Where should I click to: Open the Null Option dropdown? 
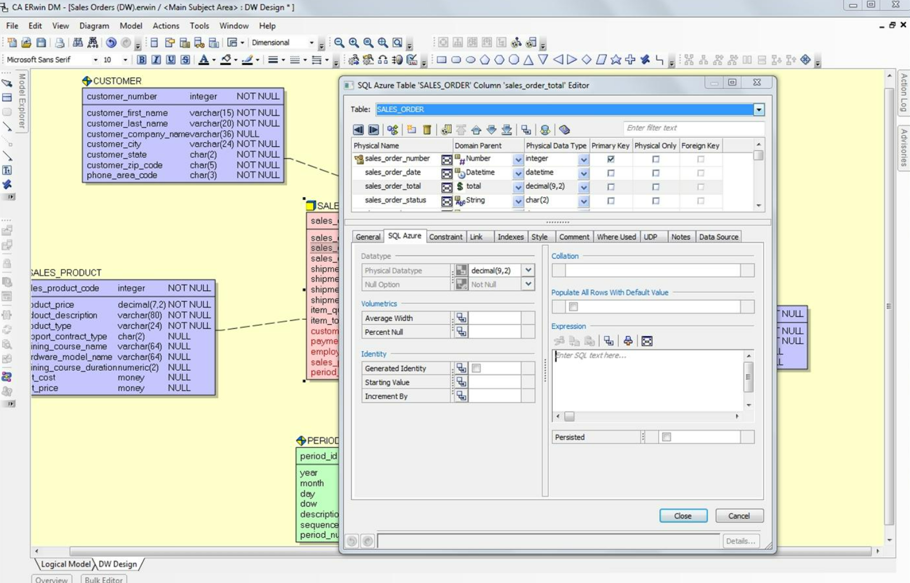(x=528, y=284)
